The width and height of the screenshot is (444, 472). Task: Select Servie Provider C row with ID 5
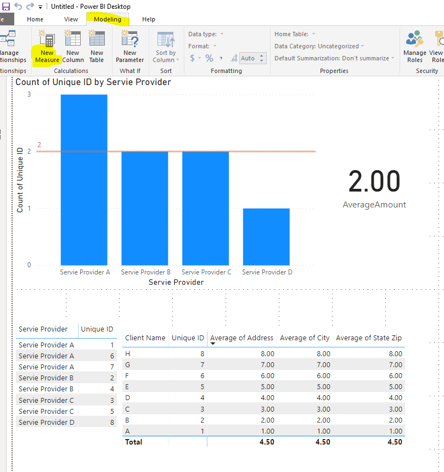[x=66, y=411]
